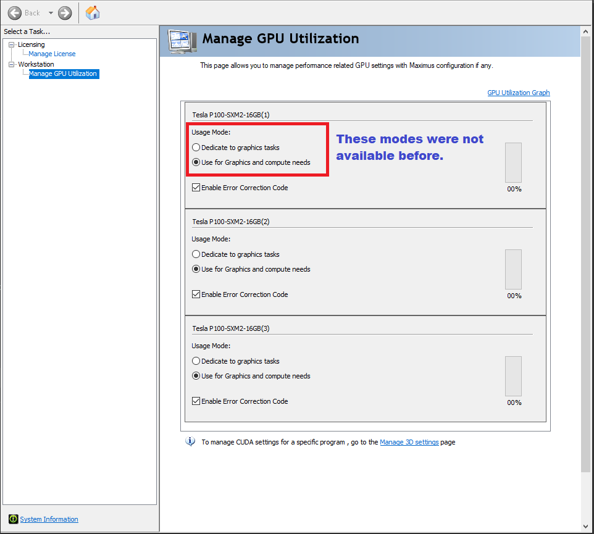The image size is (594, 534).
Task: Go to the Home page icon
Action: [x=93, y=13]
